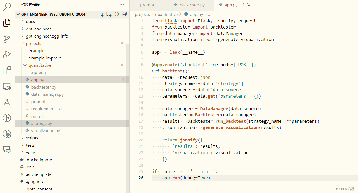This screenshot has width=358, height=193.
Task: Switch to the prompt editor tab
Action: coord(149,5)
